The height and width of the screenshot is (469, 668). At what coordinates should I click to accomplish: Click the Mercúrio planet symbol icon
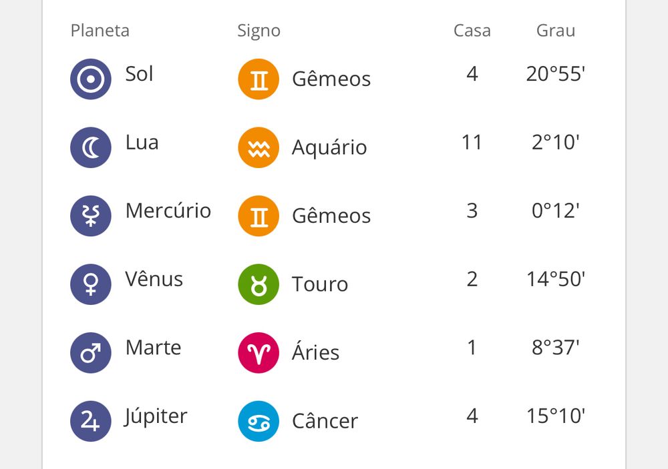[91, 216]
